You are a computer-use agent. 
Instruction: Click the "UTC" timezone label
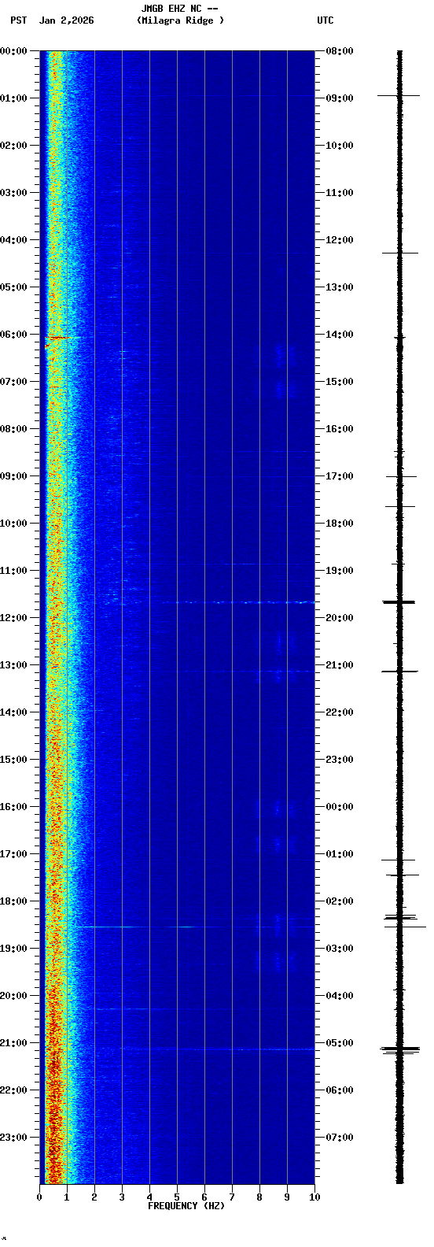325,20
